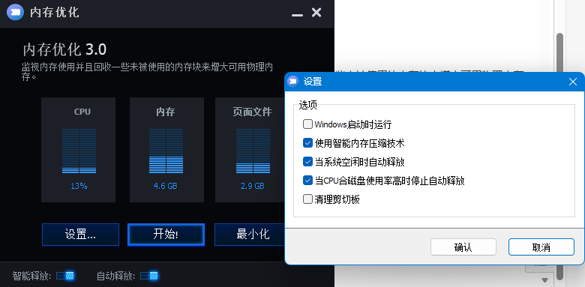Enable 清理剪切板 checkbox
The width and height of the screenshot is (585, 287).
pyautogui.click(x=307, y=199)
